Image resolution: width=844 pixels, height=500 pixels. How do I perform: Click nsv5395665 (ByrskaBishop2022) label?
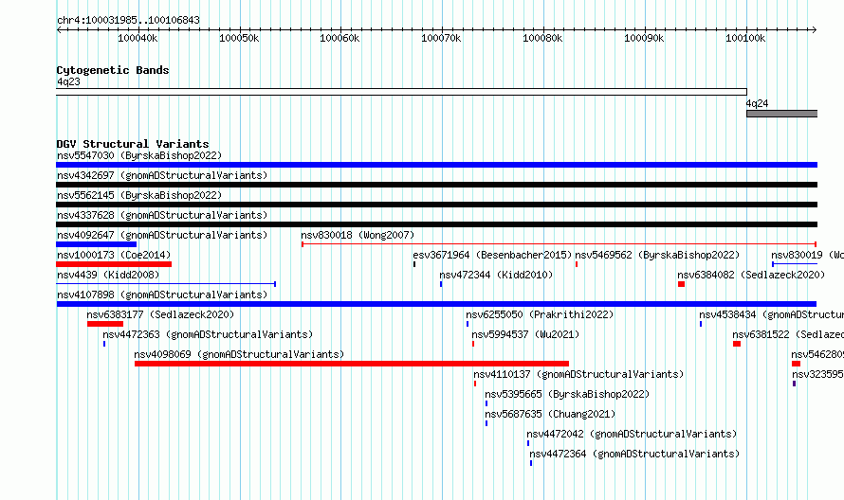pos(567,394)
